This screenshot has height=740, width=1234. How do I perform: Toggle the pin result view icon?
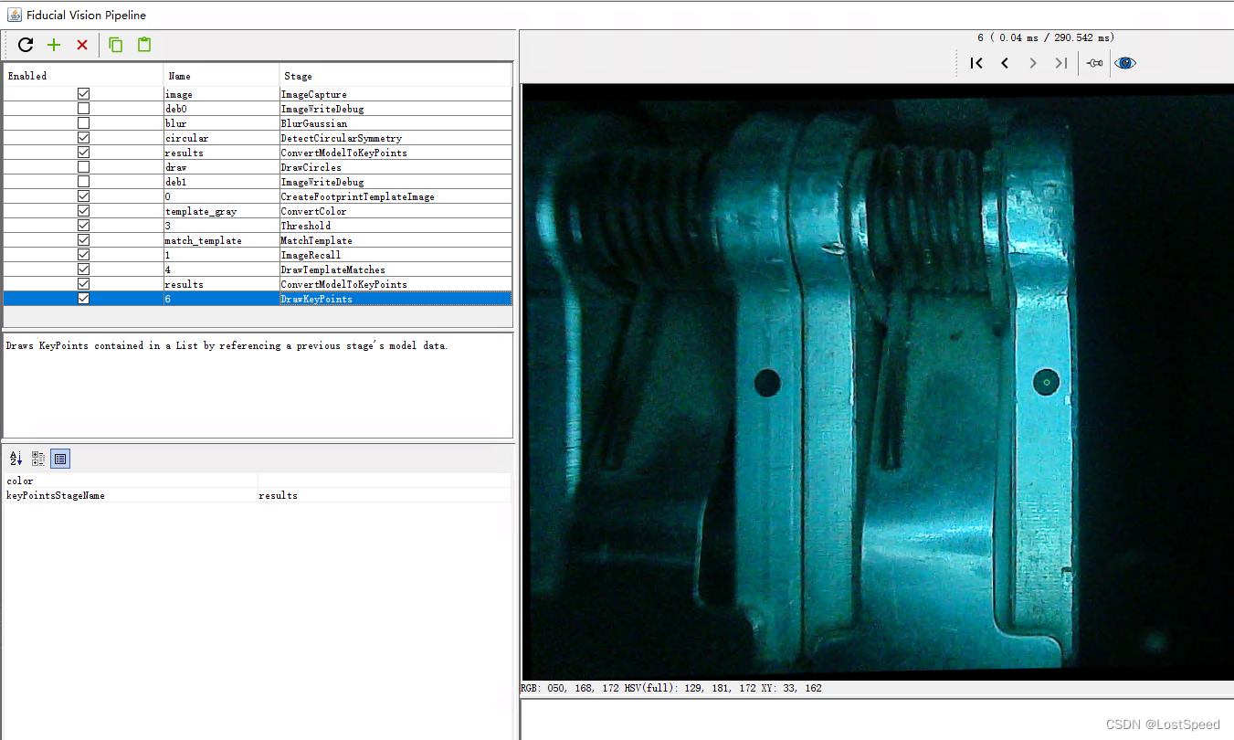1094,63
